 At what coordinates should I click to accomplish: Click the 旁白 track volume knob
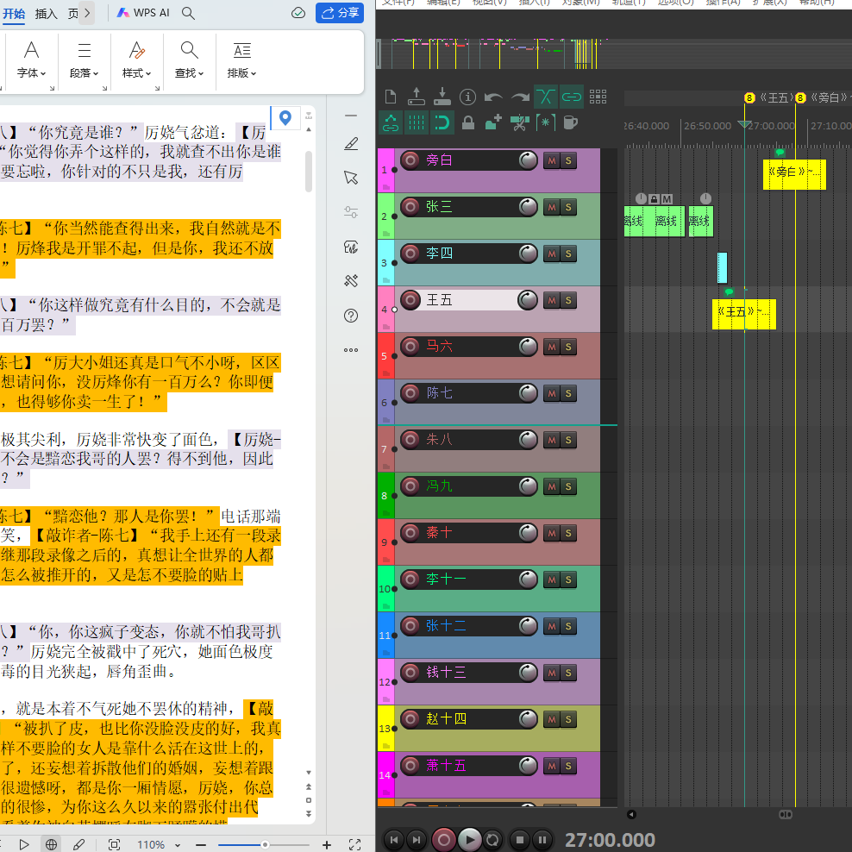tap(528, 160)
